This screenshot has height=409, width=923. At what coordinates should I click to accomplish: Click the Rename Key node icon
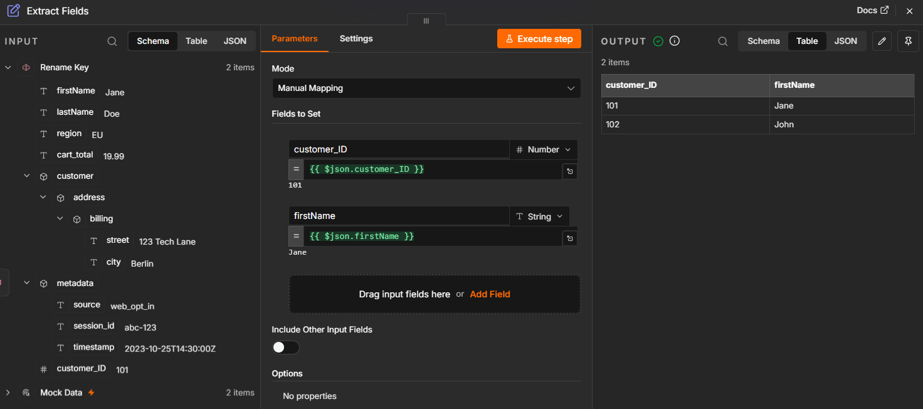coord(26,67)
